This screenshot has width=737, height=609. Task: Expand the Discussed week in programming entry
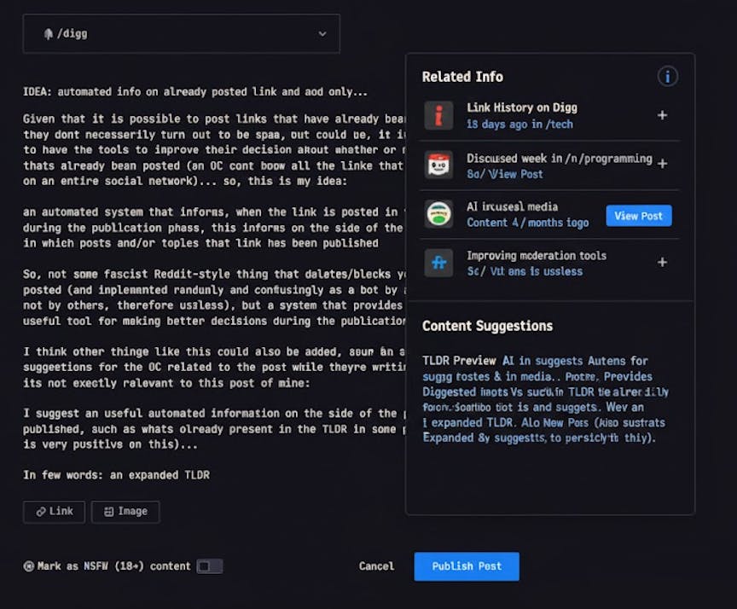coord(662,164)
